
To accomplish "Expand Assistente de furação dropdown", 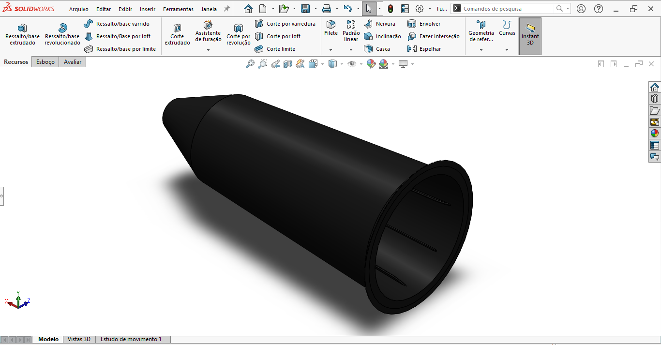I will coord(208,50).
